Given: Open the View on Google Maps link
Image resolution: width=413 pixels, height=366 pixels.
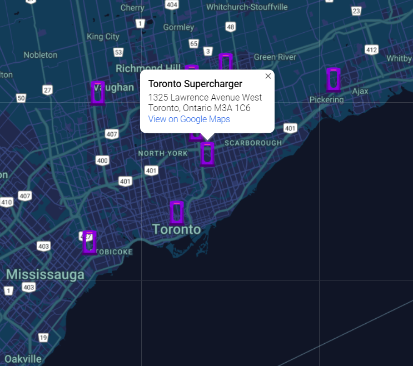Looking at the screenshot, I should coord(189,119).
